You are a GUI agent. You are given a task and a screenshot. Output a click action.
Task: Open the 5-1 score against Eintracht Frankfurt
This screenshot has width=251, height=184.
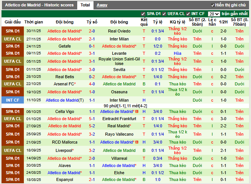click(92, 119)
